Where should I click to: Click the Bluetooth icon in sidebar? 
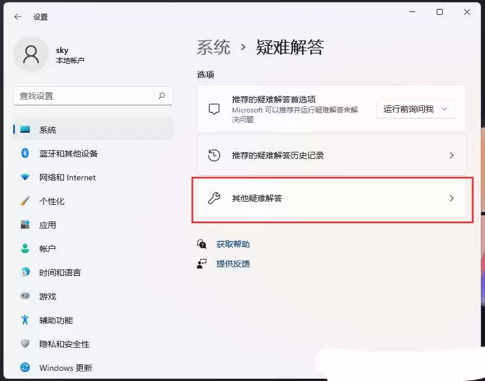(x=25, y=153)
